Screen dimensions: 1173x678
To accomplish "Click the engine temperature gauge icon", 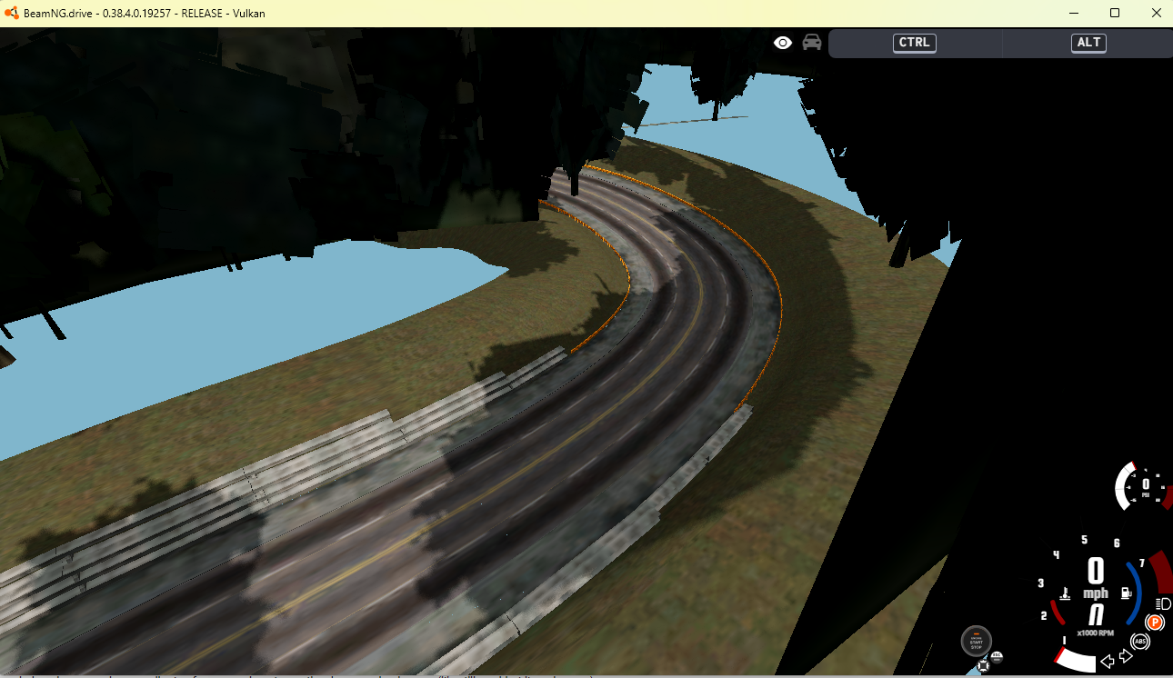I will pyautogui.click(x=1065, y=594).
